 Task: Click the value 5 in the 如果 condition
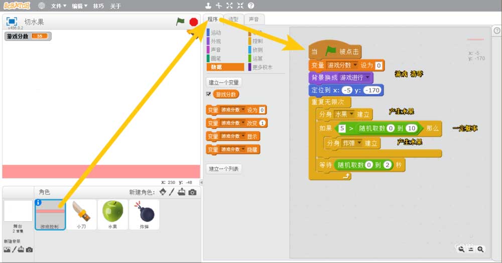coord(342,128)
